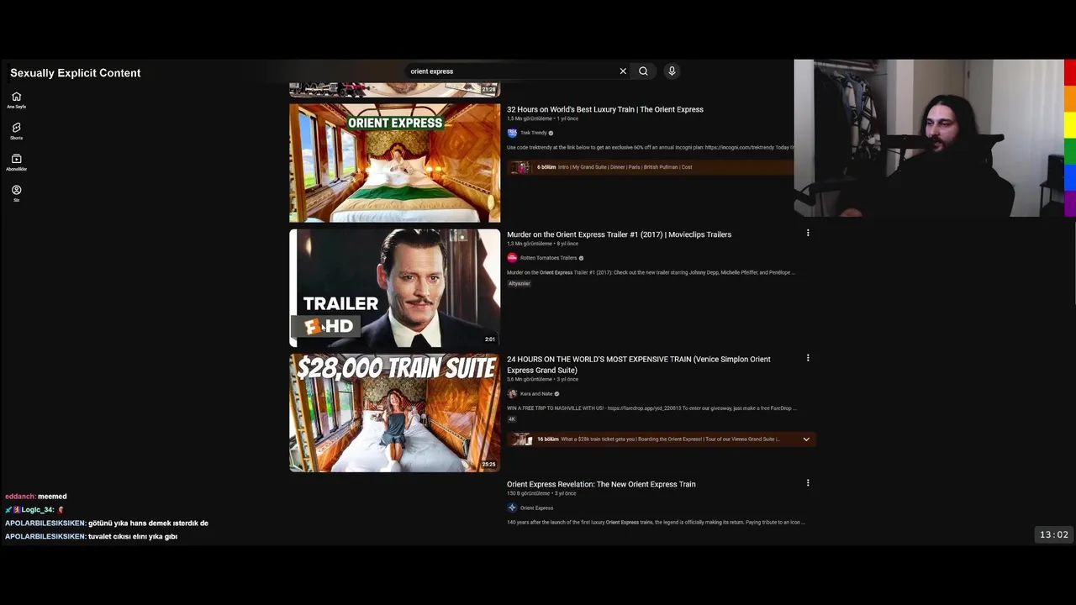Click description starting '140 years after the launch'

pos(656,523)
